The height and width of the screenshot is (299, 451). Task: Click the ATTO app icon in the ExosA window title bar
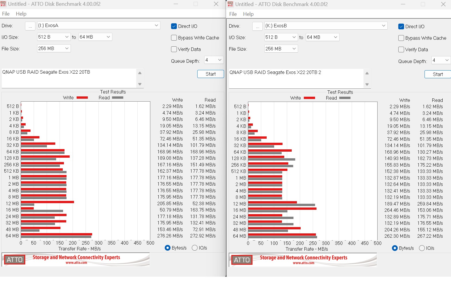click(3, 4)
